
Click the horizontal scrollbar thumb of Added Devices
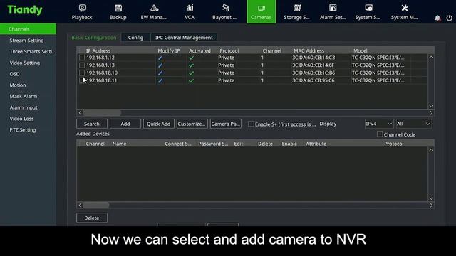coord(96,206)
